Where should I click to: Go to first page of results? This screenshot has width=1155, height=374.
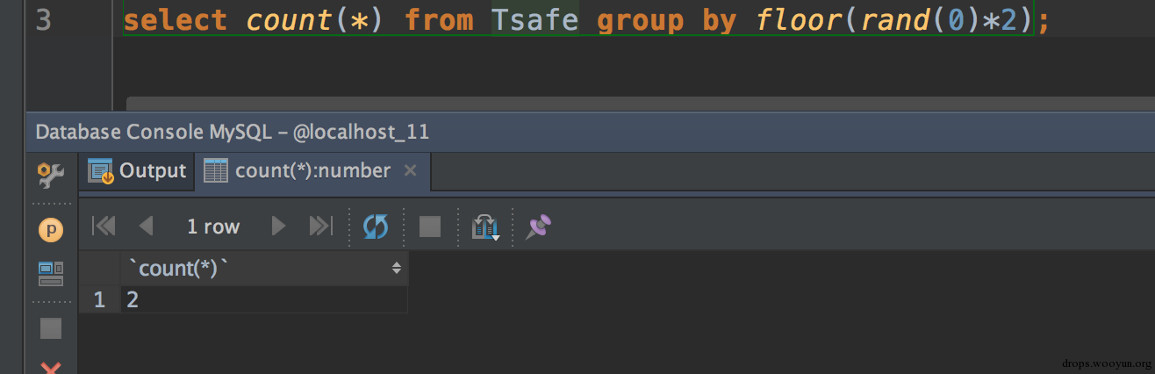(x=104, y=227)
